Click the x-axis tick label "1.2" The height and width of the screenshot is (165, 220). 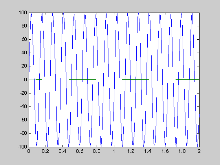tap(131, 151)
